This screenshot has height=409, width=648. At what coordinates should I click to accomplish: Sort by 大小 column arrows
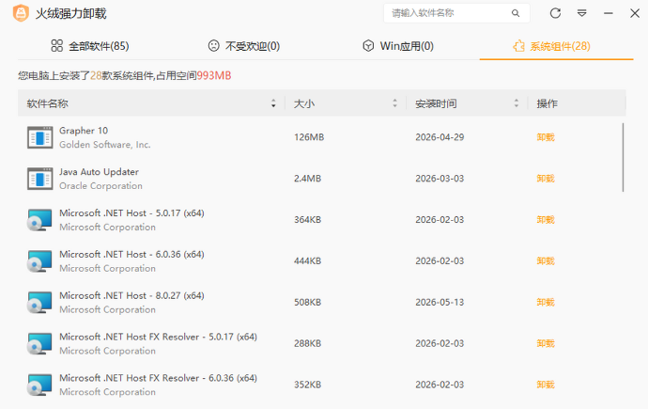(394, 103)
